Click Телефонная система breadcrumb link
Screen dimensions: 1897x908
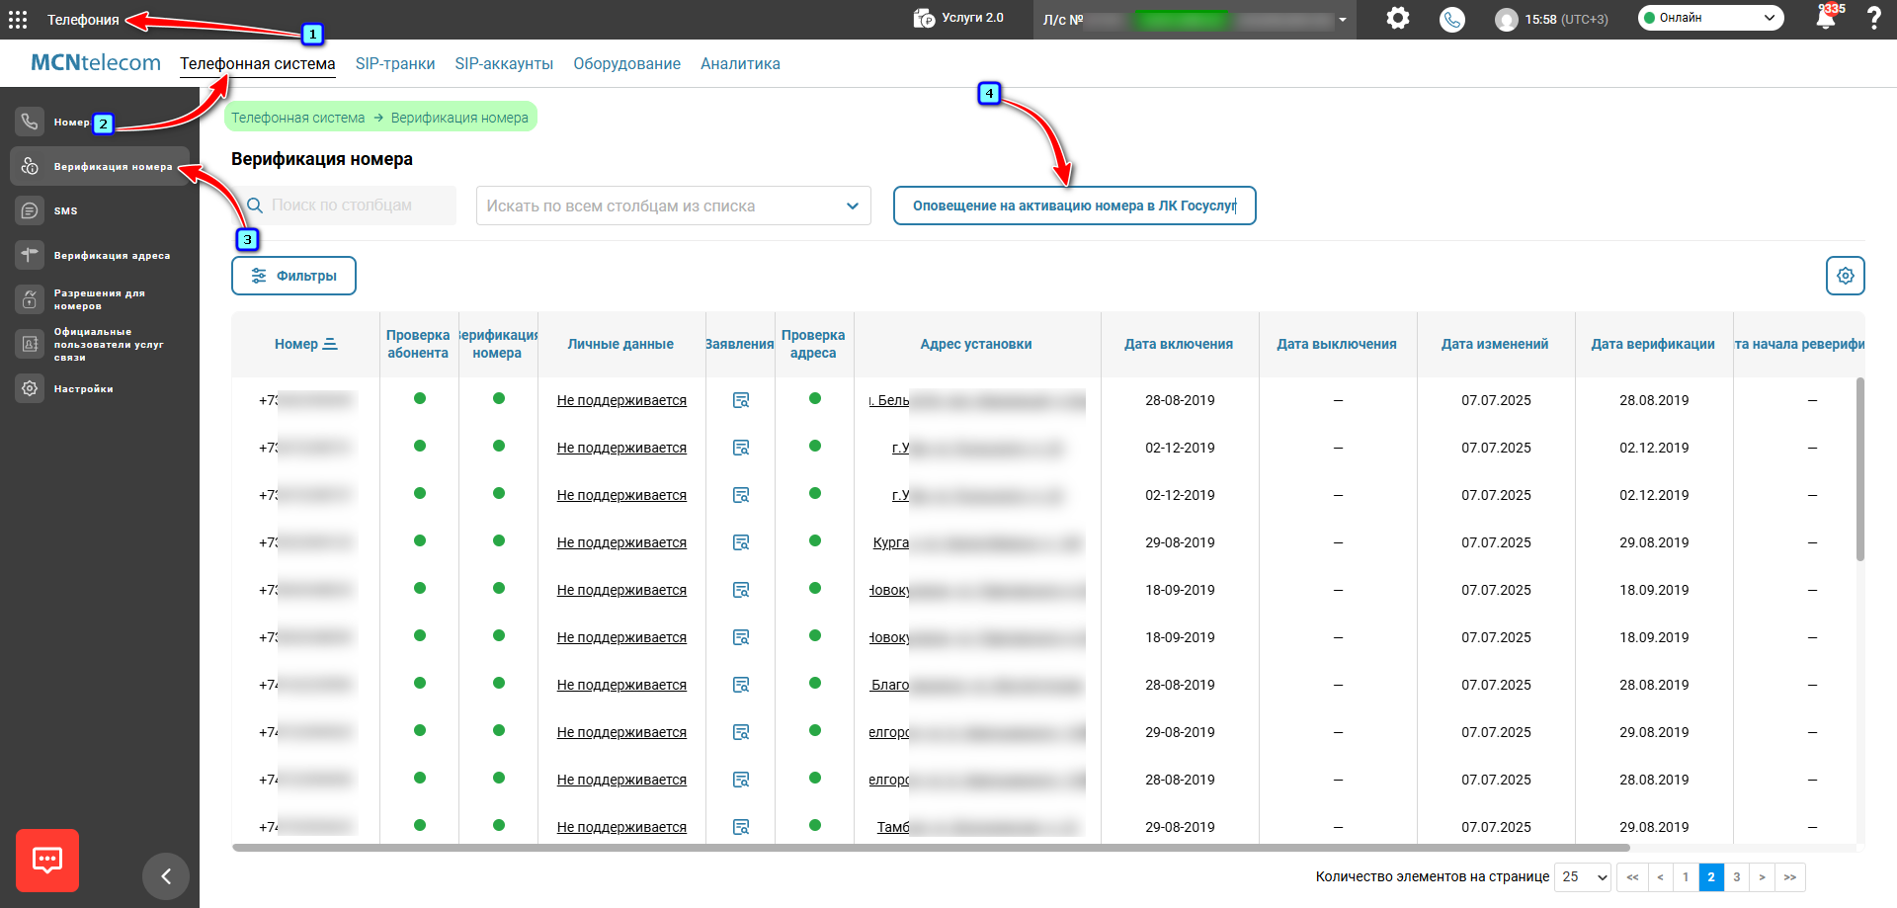pos(298,118)
